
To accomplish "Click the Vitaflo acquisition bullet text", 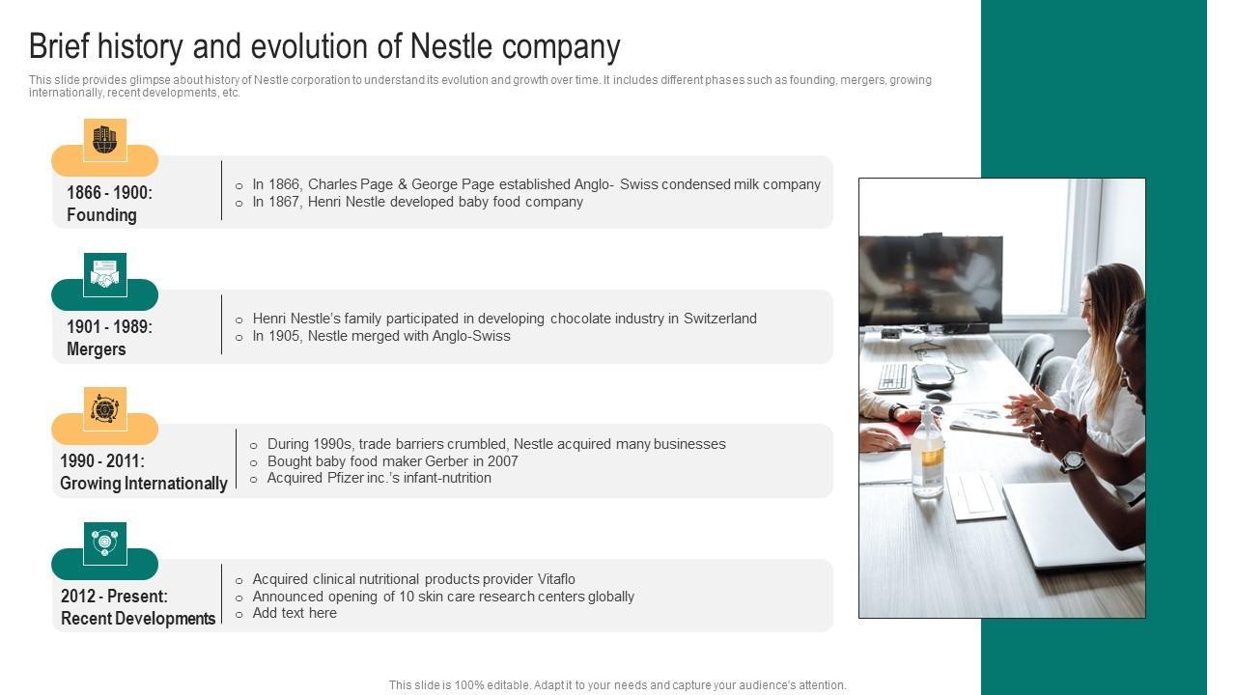I will 413,579.
